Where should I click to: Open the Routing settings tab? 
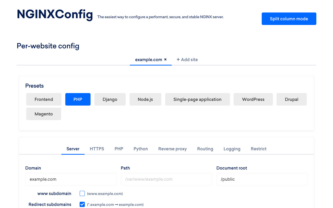click(x=205, y=149)
